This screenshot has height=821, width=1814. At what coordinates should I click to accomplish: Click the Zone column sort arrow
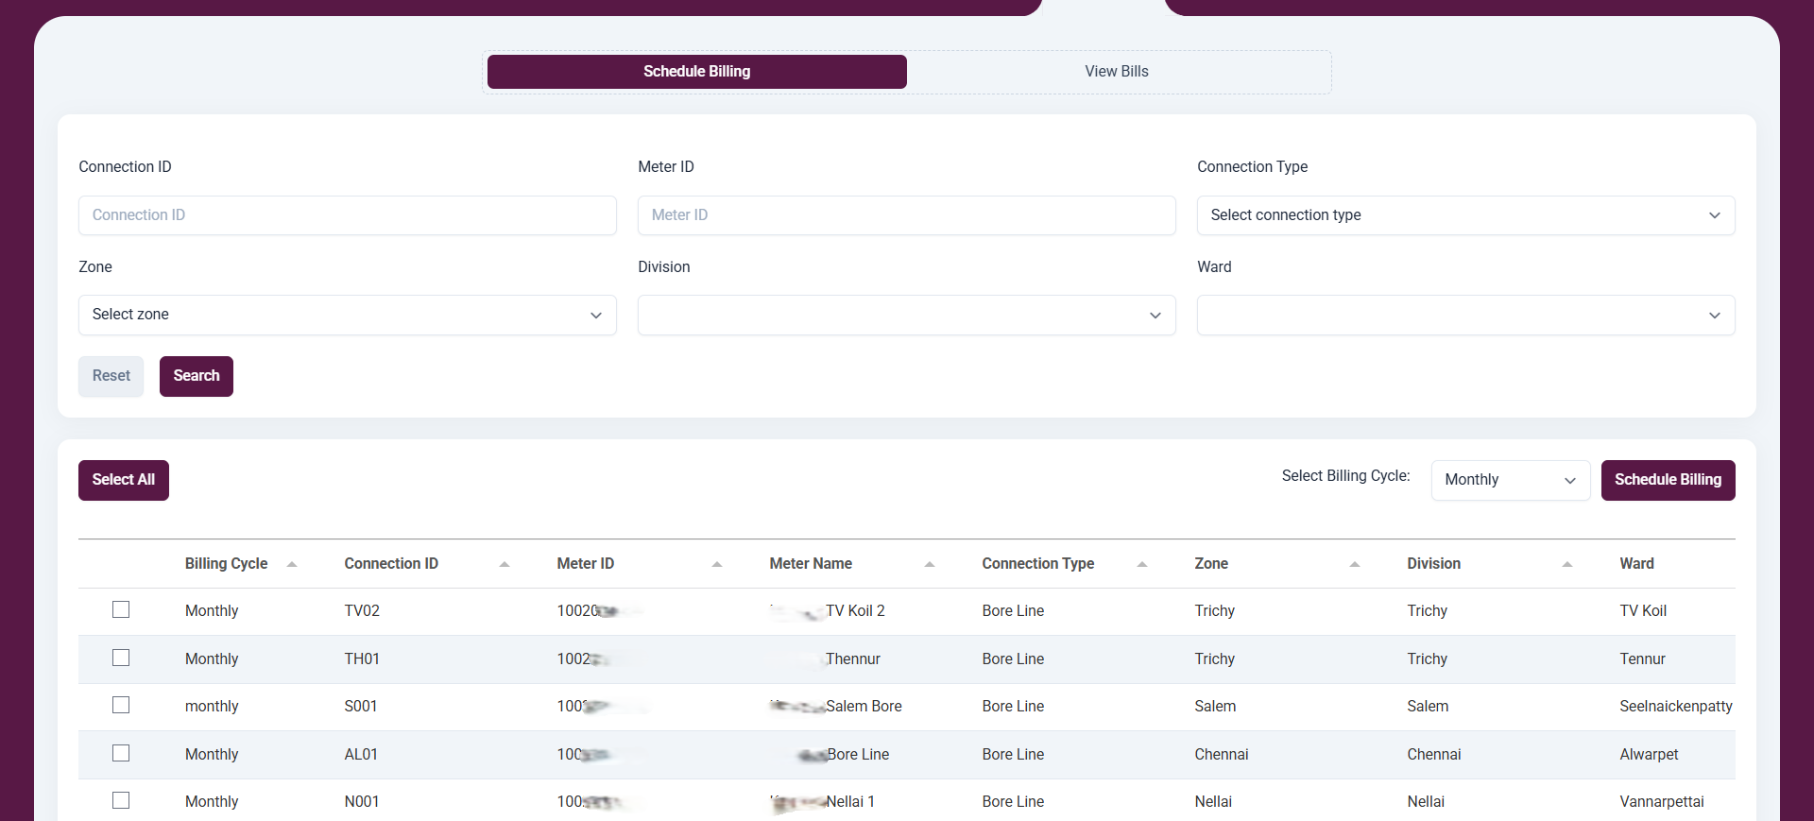[x=1355, y=564]
